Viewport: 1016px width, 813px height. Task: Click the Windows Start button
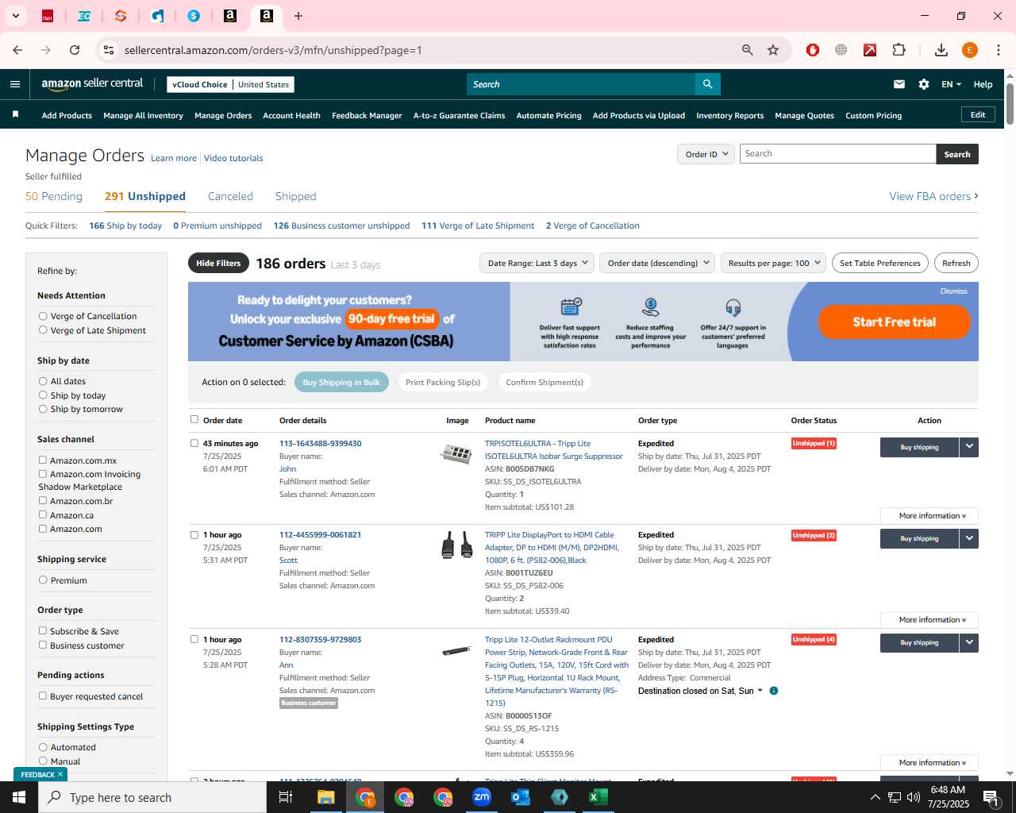click(x=19, y=797)
